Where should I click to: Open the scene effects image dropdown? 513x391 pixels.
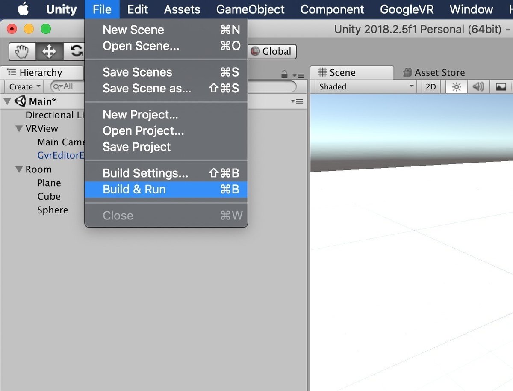[x=501, y=87]
